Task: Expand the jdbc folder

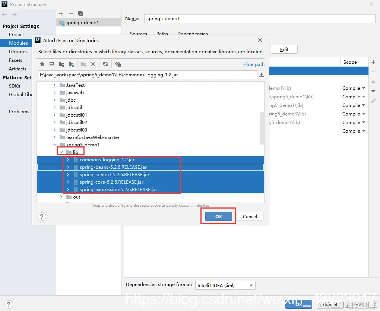Action: tap(54, 100)
